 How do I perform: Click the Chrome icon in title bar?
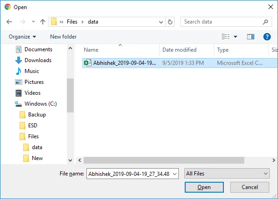[8, 7]
